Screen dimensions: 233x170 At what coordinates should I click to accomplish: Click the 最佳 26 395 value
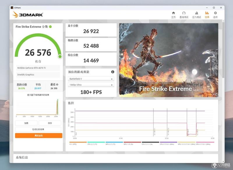click(x=54, y=88)
